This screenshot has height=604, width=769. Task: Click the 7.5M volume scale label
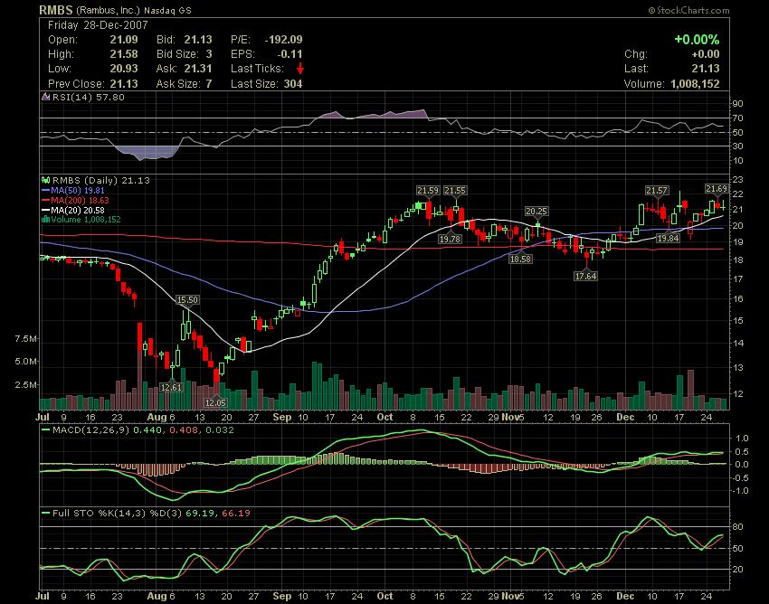pos(26,339)
